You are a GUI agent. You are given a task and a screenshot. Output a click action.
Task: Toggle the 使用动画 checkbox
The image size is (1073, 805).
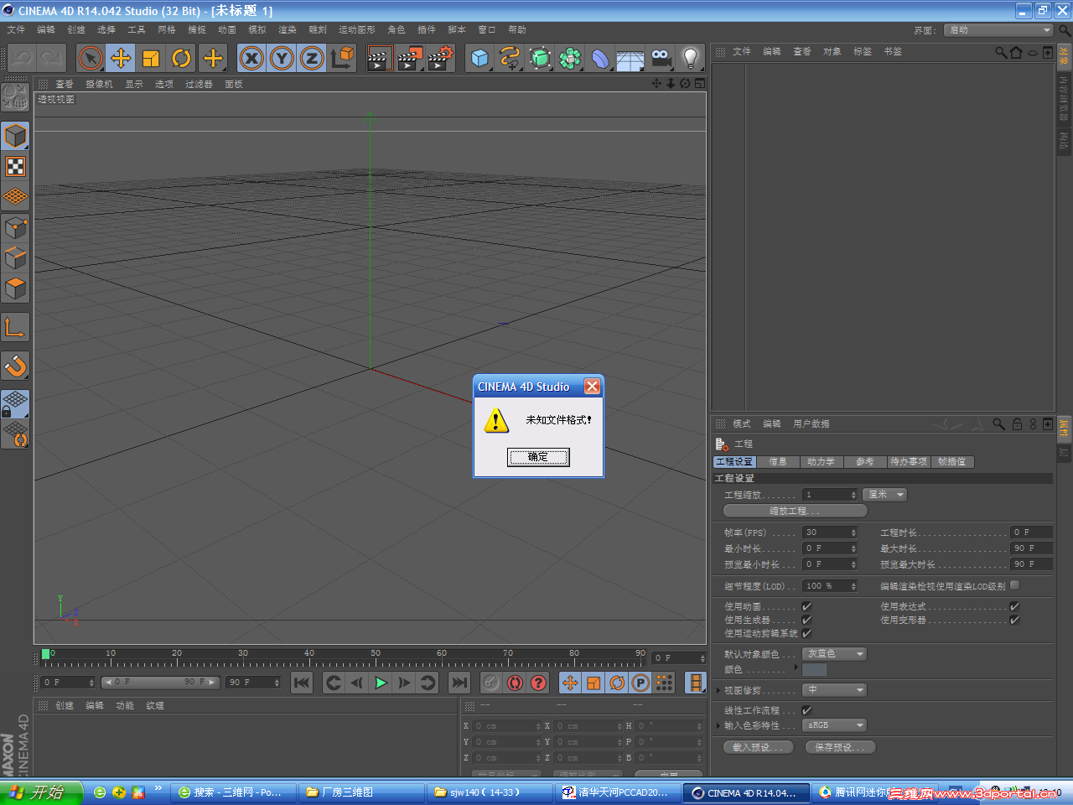coord(806,606)
